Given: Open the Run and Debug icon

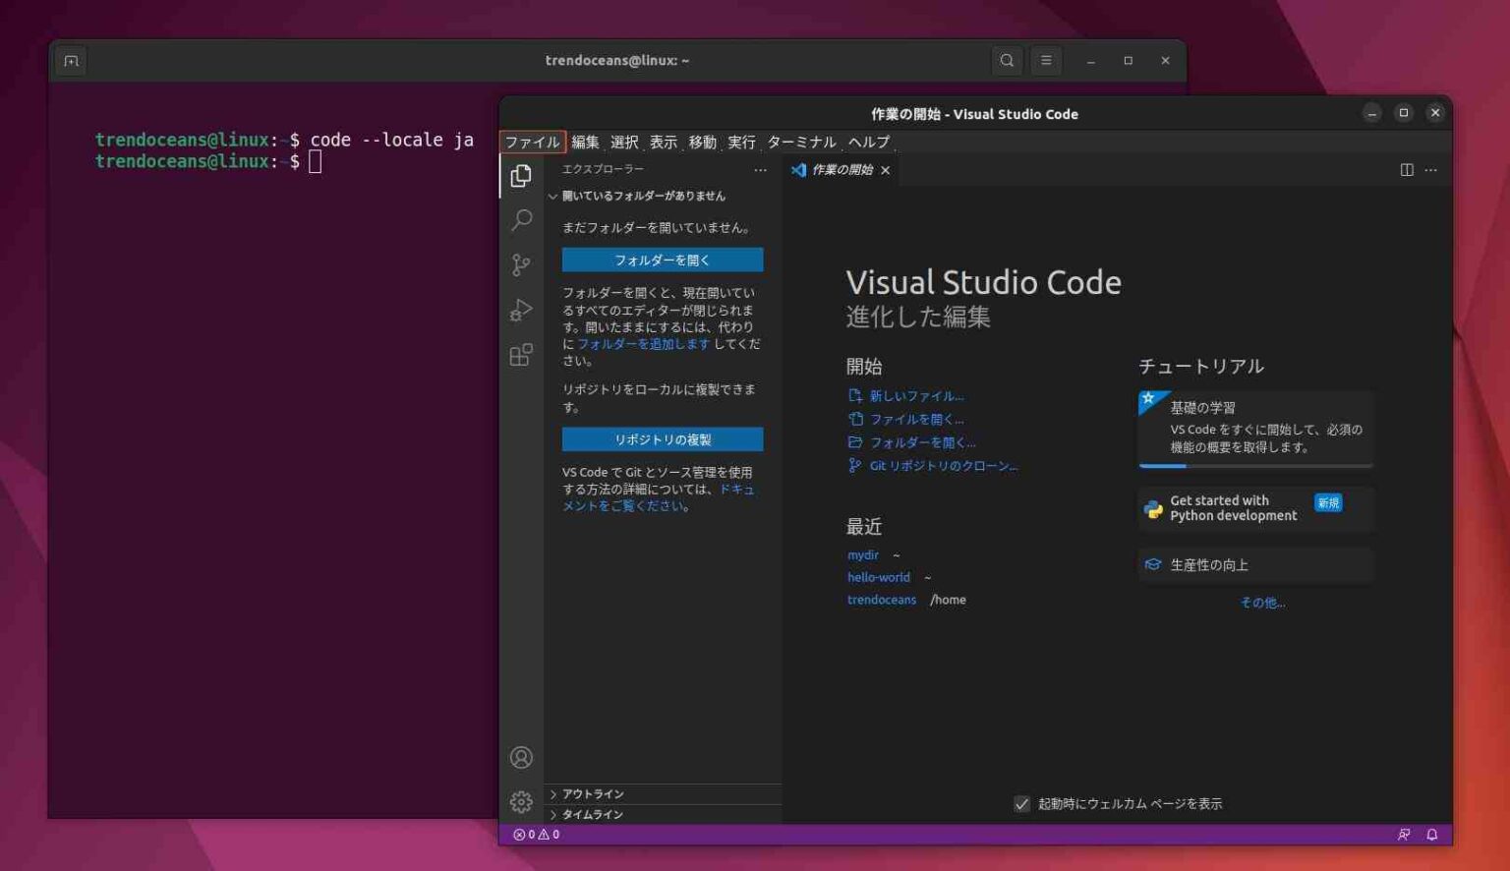Looking at the screenshot, I should point(521,310).
